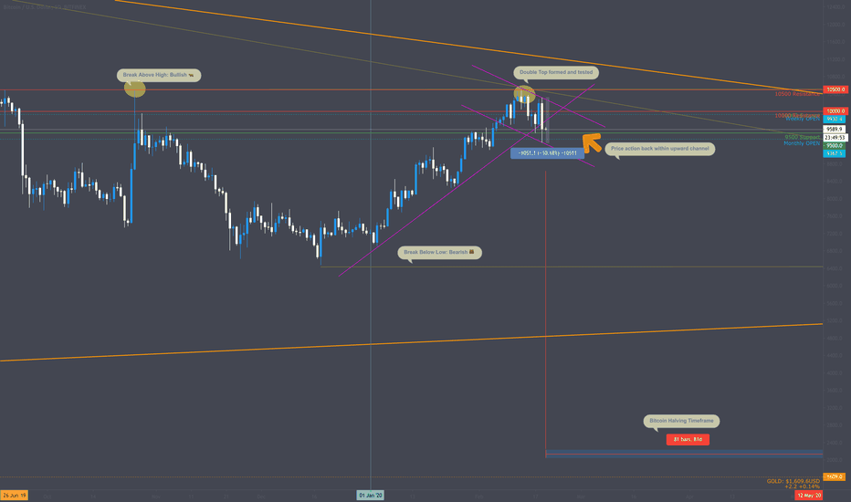Click the 'Monthly OPEN' line label
Viewport: 851px width, 502px height.
[x=801, y=143]
